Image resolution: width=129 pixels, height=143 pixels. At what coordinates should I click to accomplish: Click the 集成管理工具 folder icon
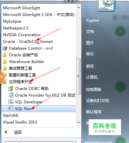pos(5,68)
